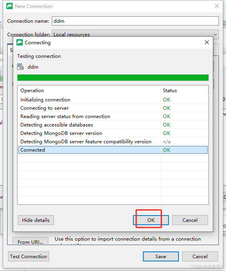Open the From URI import button
226x271 pixels.
pos(30,241)
